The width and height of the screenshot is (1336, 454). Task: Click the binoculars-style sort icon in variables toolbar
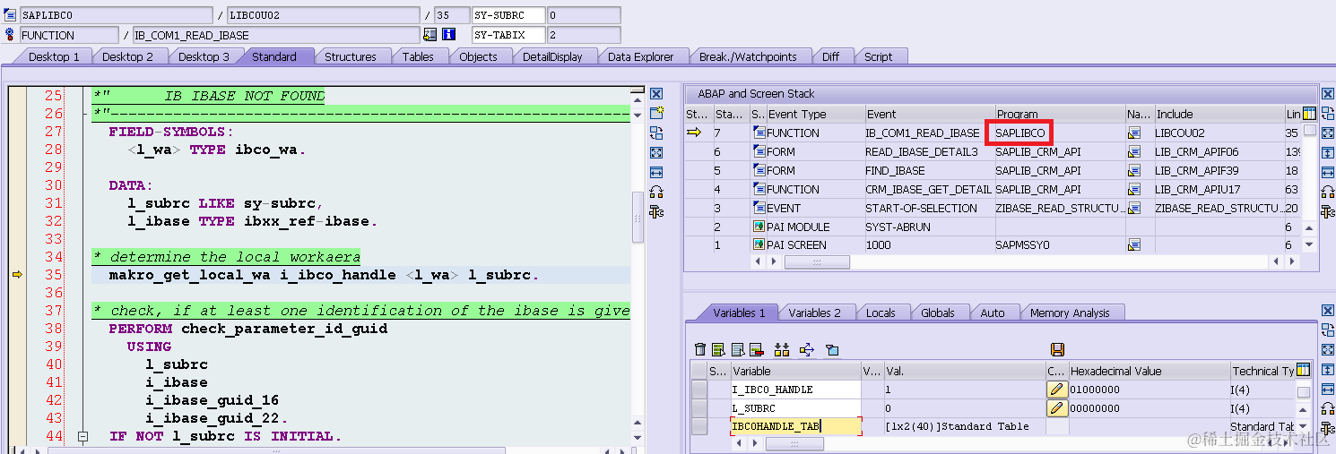[782, 349]
